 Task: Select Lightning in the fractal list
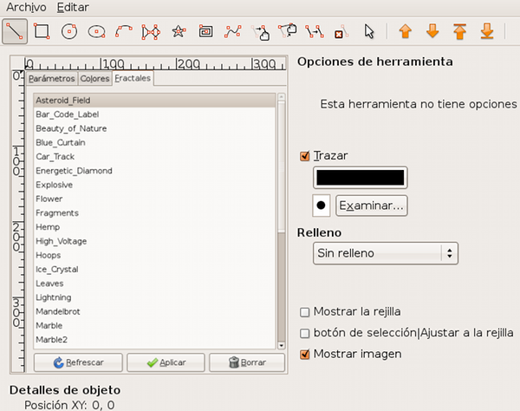154,297
